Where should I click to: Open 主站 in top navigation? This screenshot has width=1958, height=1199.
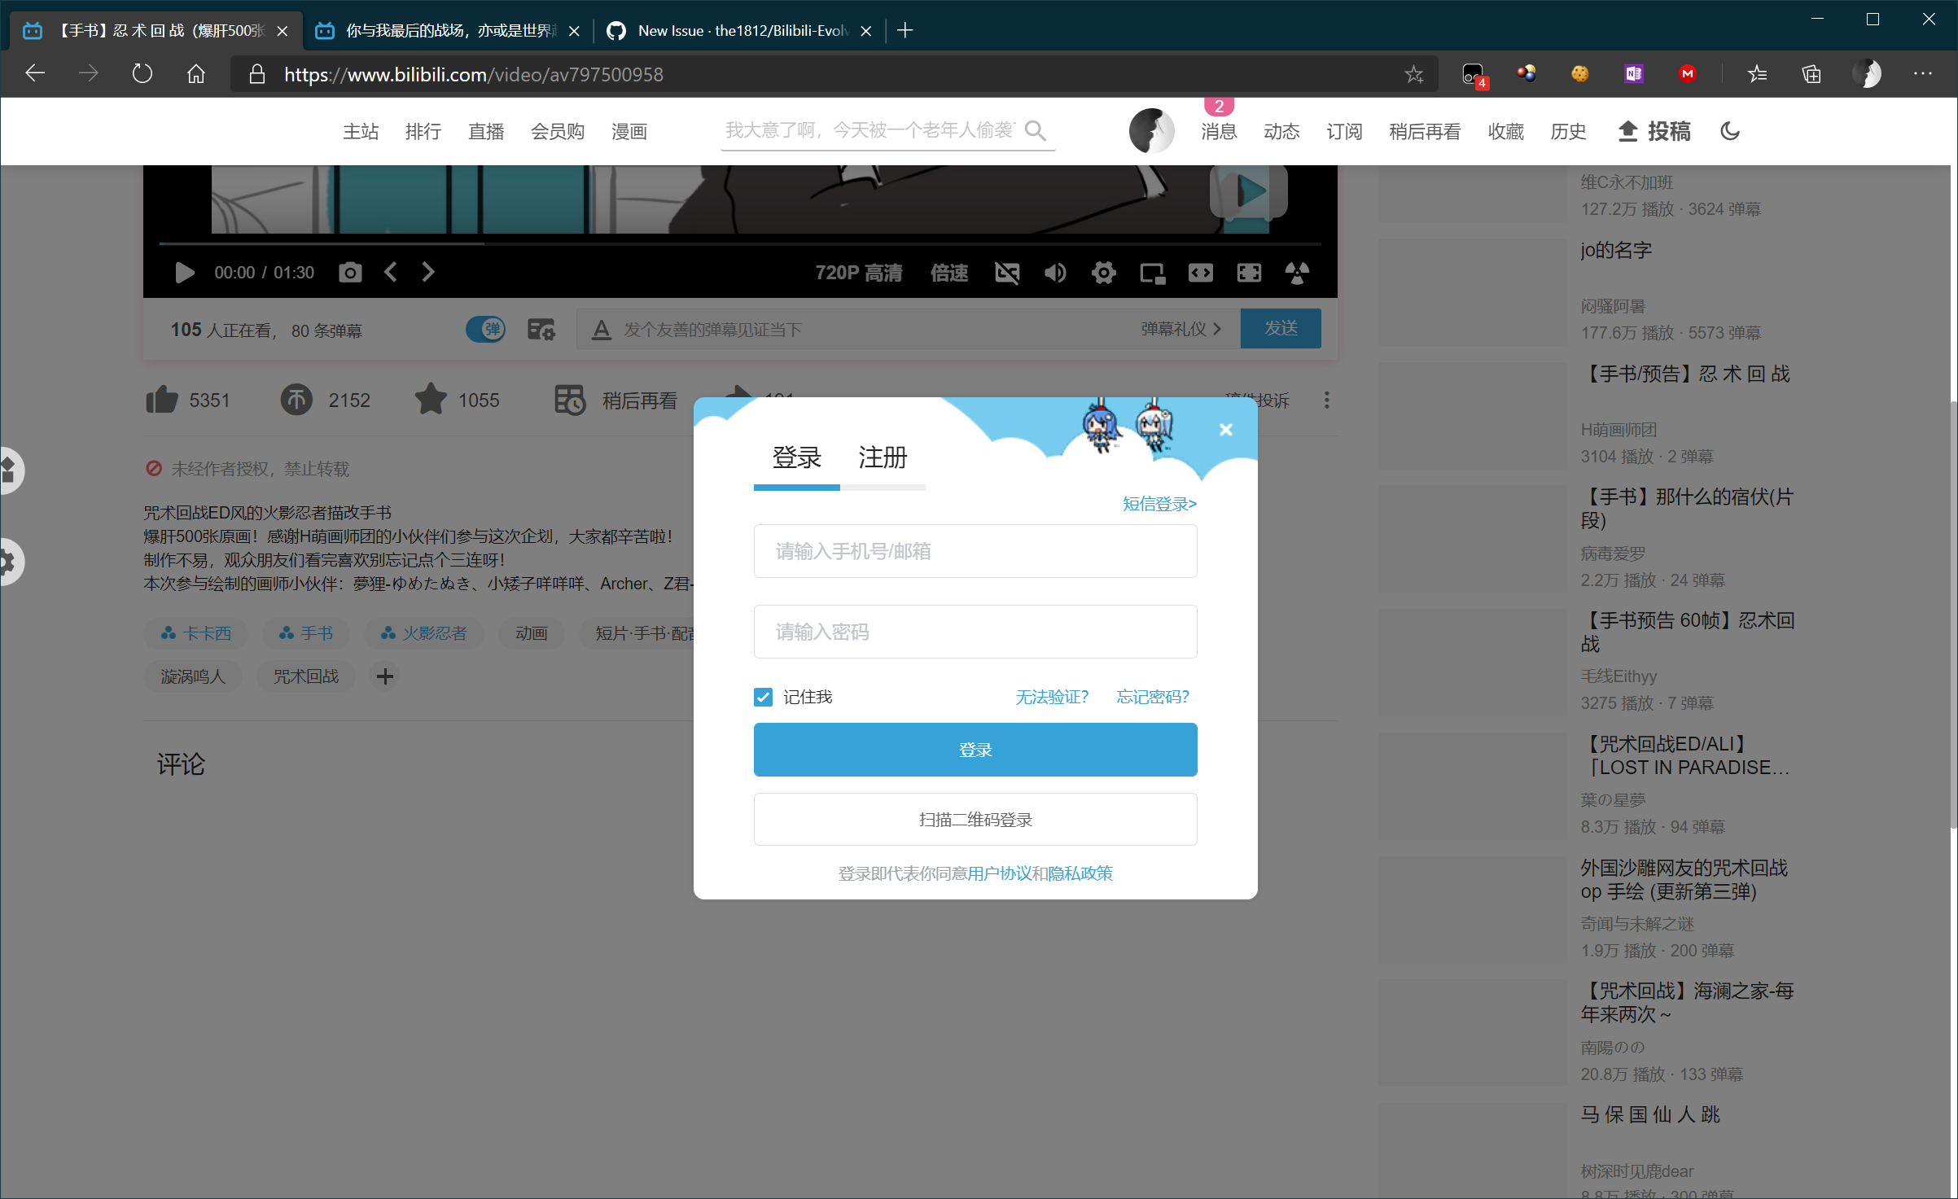click(x=361, y=131)
